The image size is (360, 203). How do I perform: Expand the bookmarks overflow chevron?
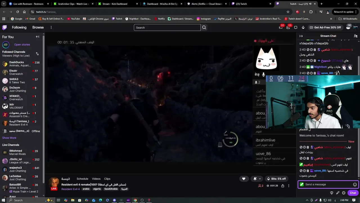tap(331, 19)
